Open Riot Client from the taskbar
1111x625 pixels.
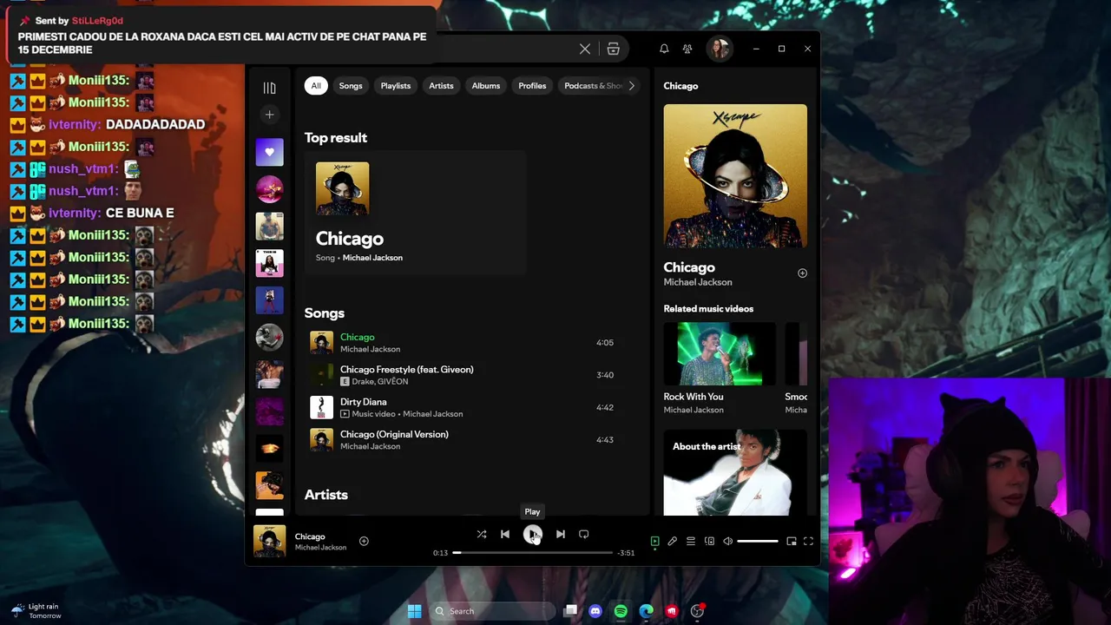672,611
